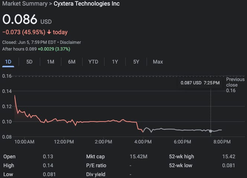The height and width of the screenshot is (178, 247).
Task: Click the 0.087 USD 7:25 PM tooltip
Action: 200,83
